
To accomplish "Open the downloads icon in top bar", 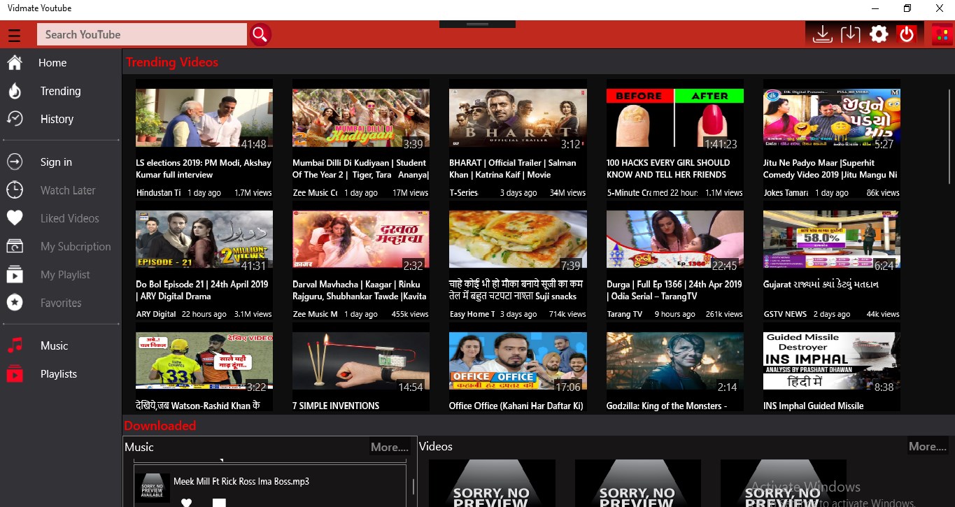I will (x=823, y=34).
